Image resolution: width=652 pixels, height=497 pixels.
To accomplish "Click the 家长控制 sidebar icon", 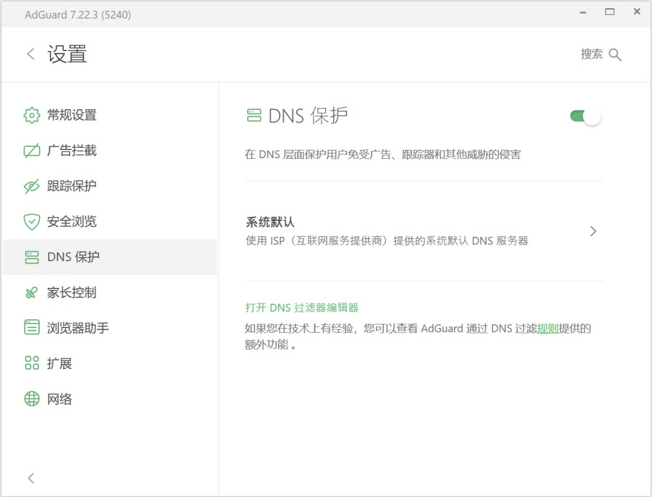I will click(32, 293).
